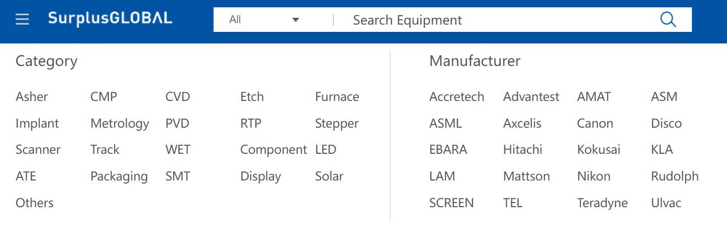
Task: Select manufacturer Axcelis
Action: [x=522, y=123]
